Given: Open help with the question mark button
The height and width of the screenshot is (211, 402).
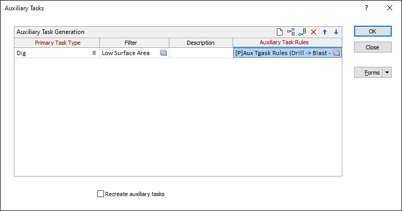Looking at the screenshot, I should (366, 8).
